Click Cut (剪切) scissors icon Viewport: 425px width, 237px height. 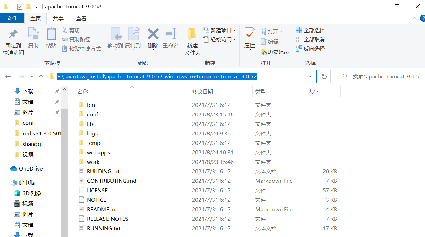[65, 31]
